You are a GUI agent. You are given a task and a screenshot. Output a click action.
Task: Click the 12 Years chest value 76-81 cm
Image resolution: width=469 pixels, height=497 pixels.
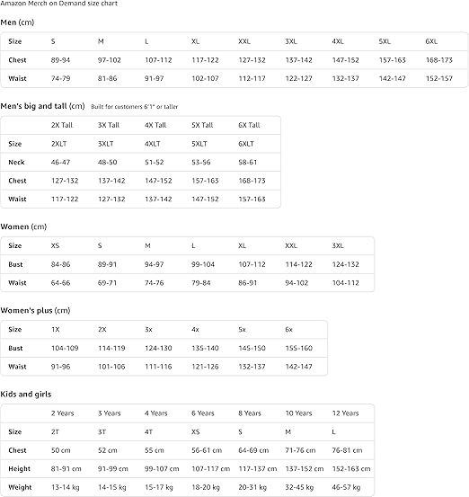(x=348, y=450)
